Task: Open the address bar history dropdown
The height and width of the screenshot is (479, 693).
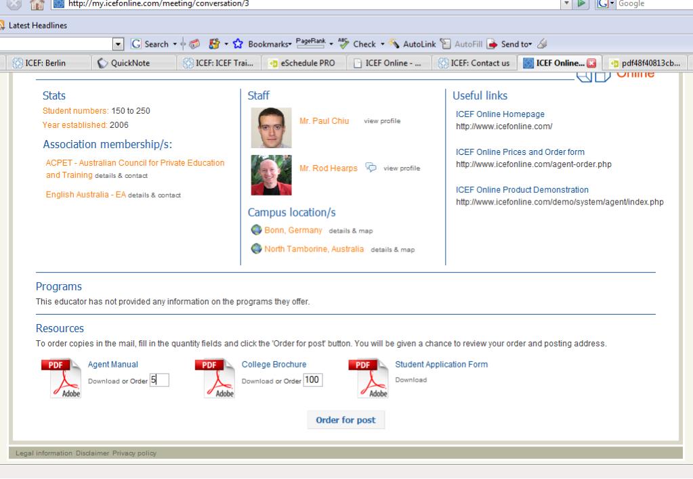Action: point(566,4)
